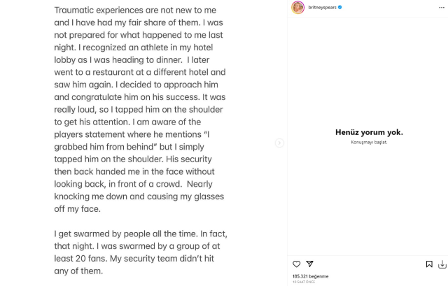Share the post via paper plane icon

coord(309,264)
